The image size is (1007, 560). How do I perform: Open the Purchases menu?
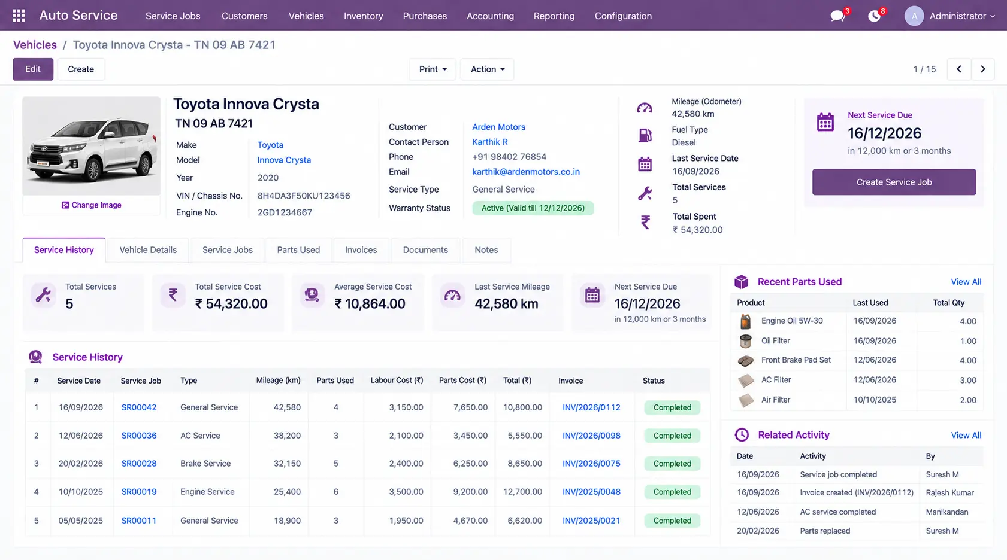pyautogui.click(x=425, y=16)
